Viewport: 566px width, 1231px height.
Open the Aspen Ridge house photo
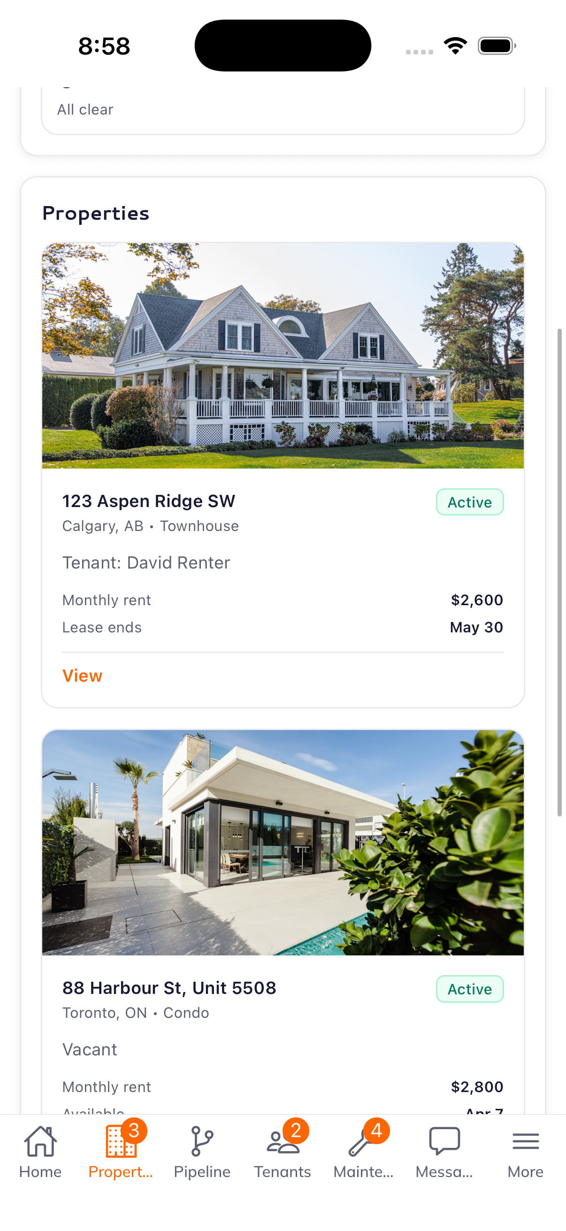(x=283, y=355)
